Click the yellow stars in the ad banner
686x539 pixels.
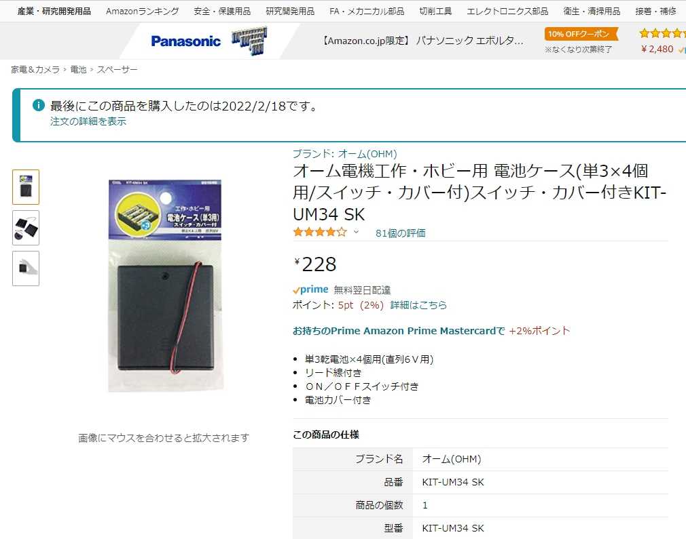[662, 33]
